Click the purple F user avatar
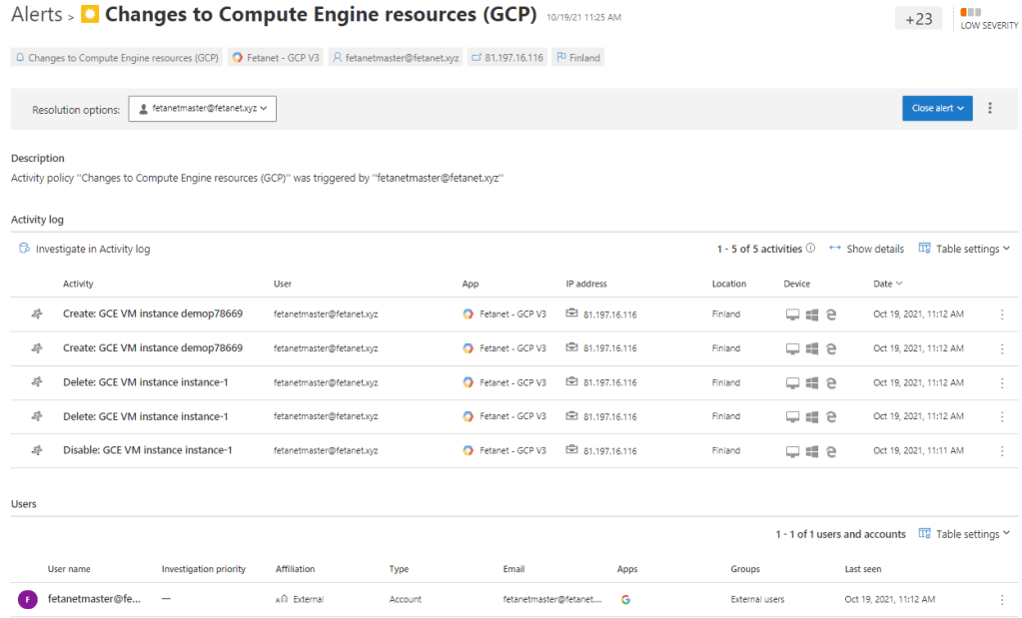This screenshot has width=1022, height=618. pos(28,600)
